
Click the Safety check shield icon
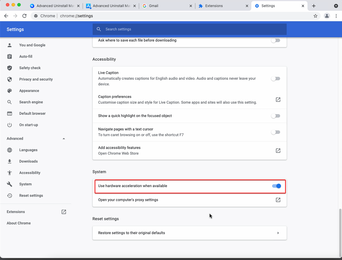pos(10,68)
